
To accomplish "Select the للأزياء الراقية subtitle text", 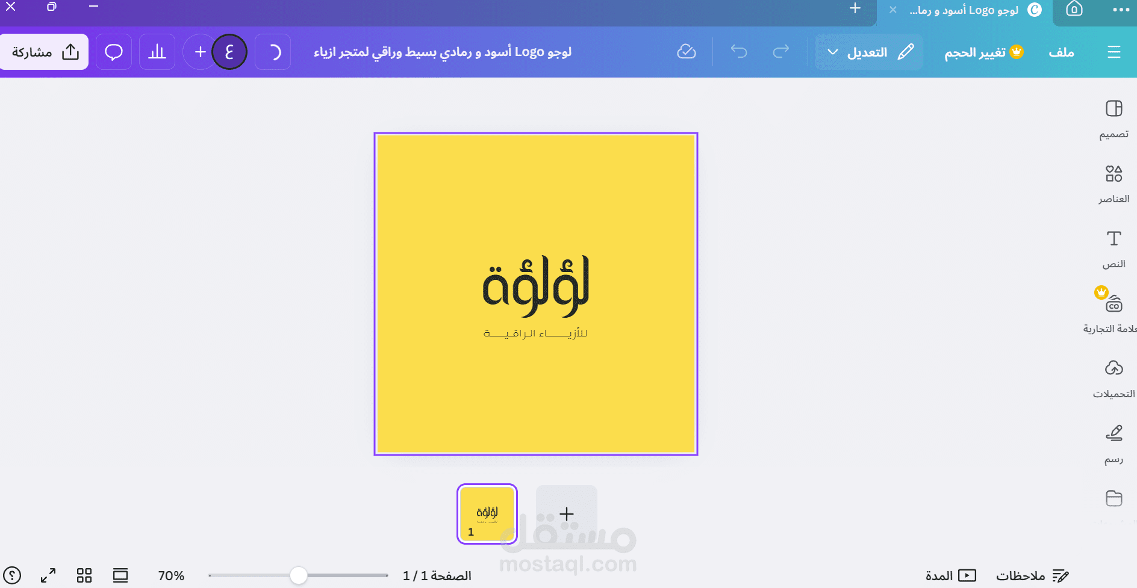I will point(535,333).
